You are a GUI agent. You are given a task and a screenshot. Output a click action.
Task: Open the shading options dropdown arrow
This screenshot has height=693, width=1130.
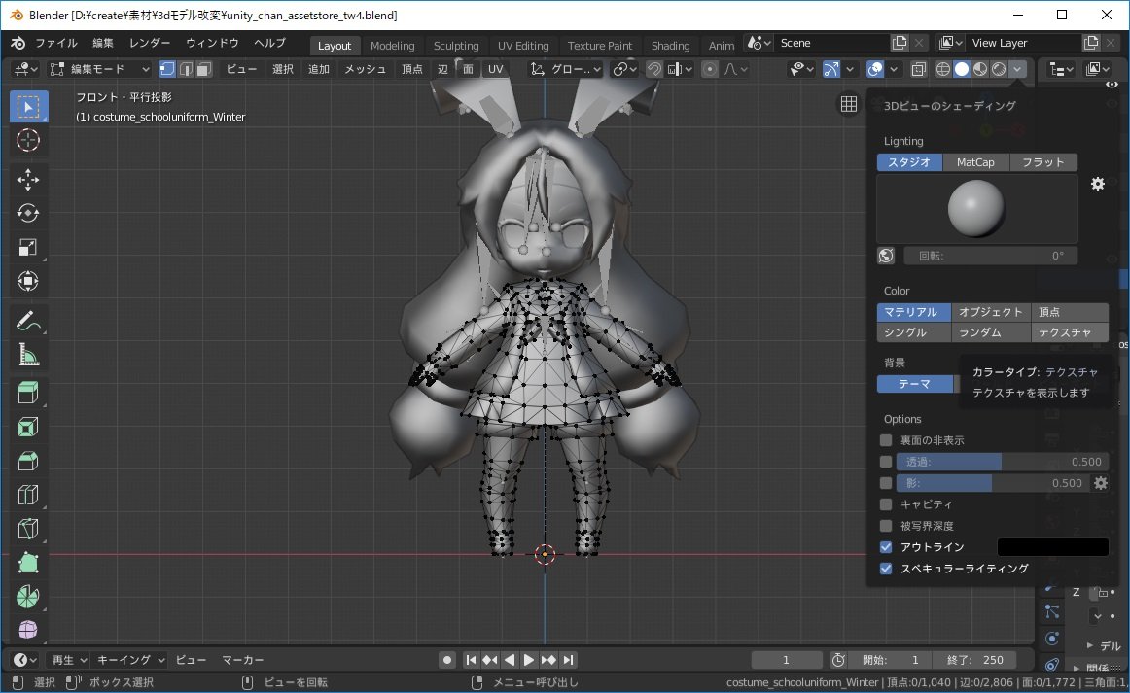pos(1017,69)
